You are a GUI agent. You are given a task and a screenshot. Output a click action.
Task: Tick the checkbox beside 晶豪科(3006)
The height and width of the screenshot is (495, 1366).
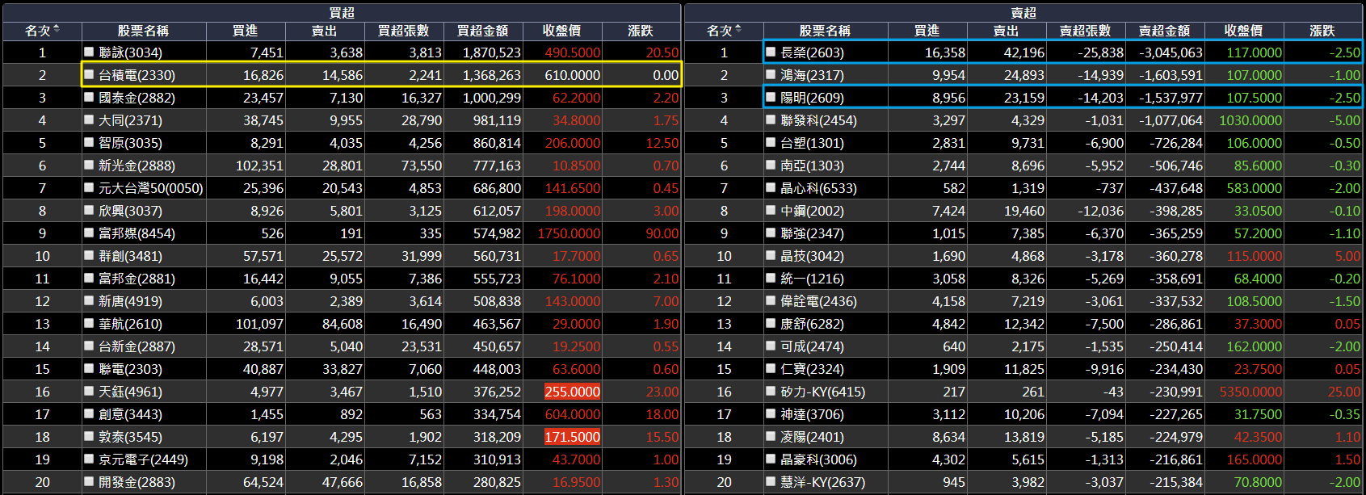tap(771, 459)
